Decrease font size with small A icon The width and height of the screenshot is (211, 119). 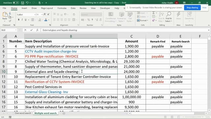[48, 14]
